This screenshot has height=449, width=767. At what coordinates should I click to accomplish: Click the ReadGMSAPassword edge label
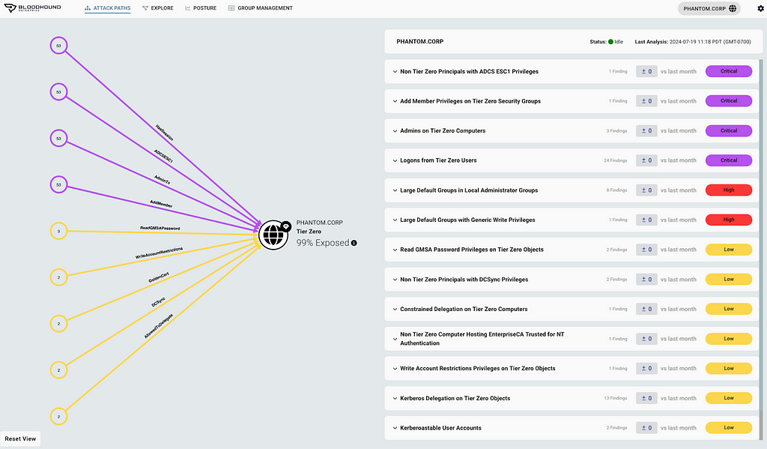tap(160, 228)
